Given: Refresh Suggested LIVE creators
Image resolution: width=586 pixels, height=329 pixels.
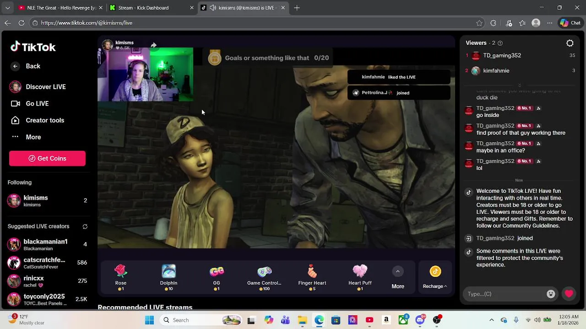Looking at the screenshot, I should click(85, 227).
